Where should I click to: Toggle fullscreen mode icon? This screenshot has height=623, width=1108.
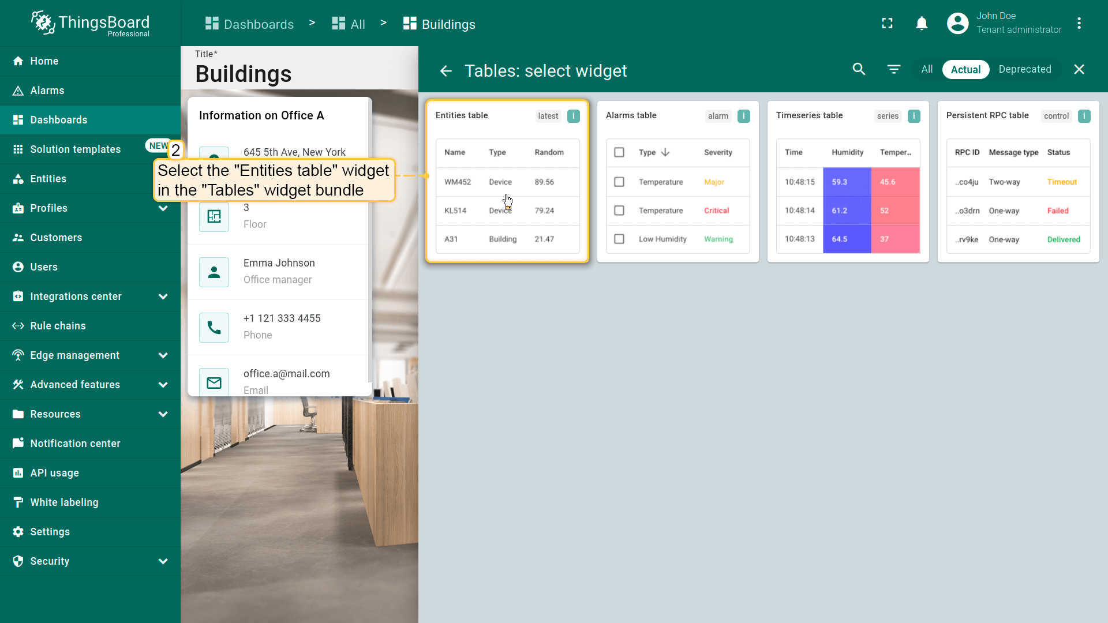coord(887,23)
